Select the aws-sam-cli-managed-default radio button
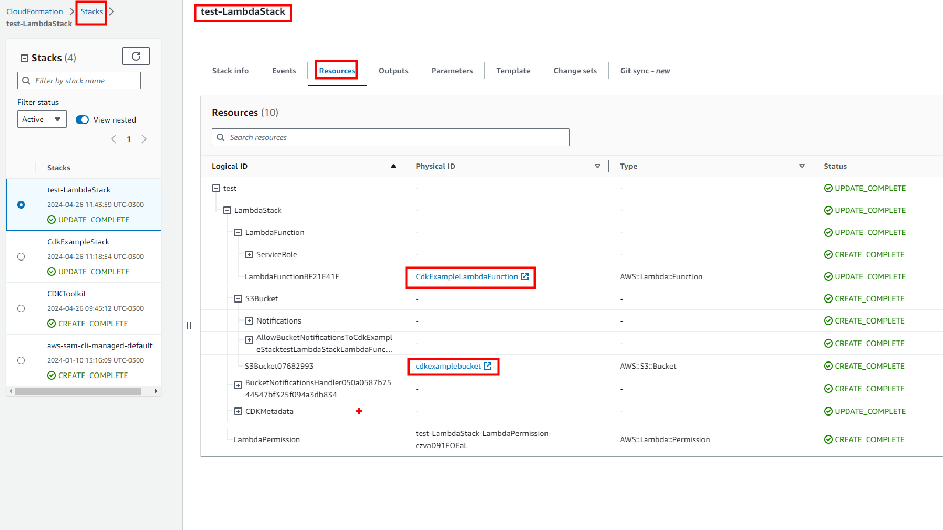Viewport: 943px width, 530px height. [x=21, y=360]
